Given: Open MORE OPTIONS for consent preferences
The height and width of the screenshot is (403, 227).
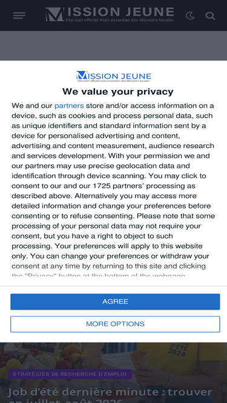Looking at the screenshot, I should (115, 324).
